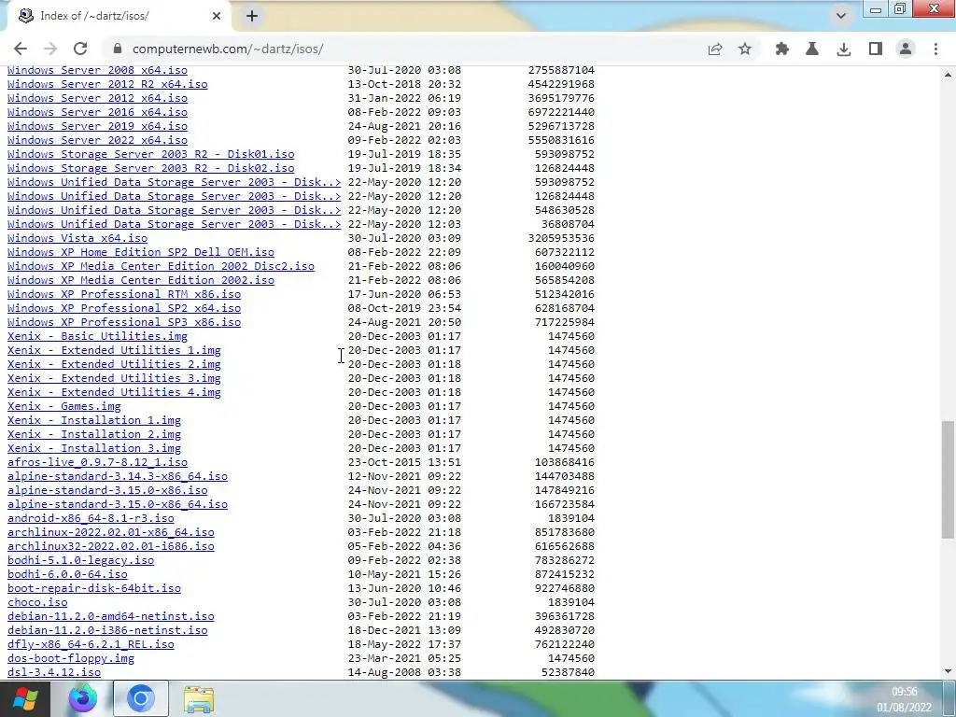
Task: Open the profile avatar menu
Action: (906, 49)
